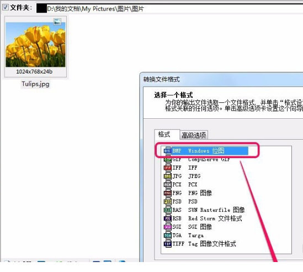Select the BMP Windows bitmap format icon
The width and height of the screenshot is (303, 272).
pyautogui.click(x=168, y=150)
